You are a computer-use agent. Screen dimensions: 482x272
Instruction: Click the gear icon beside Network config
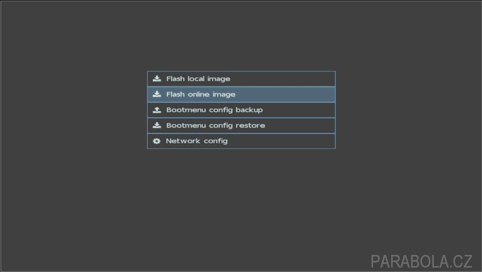click(x=157, y=141)
